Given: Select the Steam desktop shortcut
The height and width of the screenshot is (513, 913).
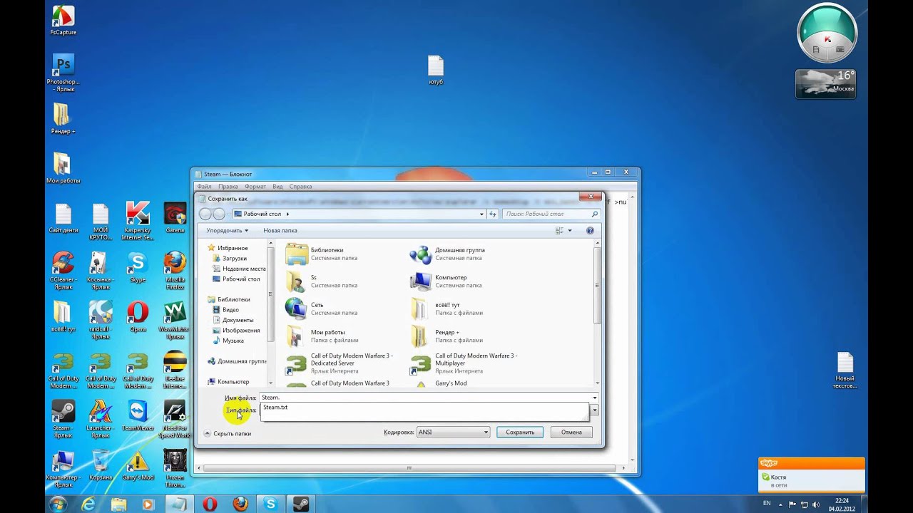Looking at the screenshot, I should (x=63, y=419).
